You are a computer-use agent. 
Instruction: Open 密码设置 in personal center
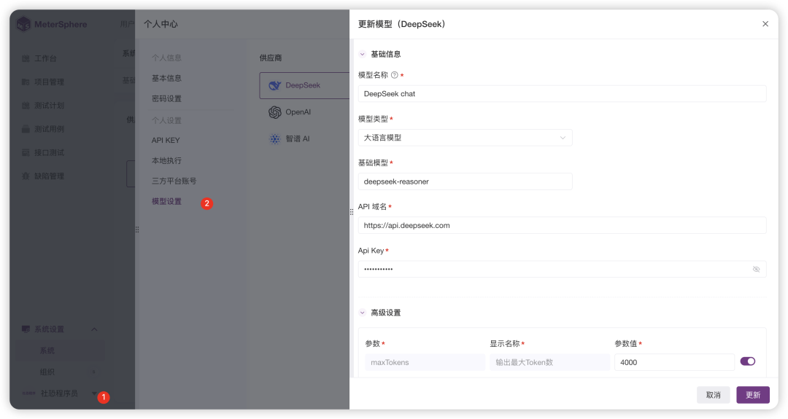click(x=166, y=99)
